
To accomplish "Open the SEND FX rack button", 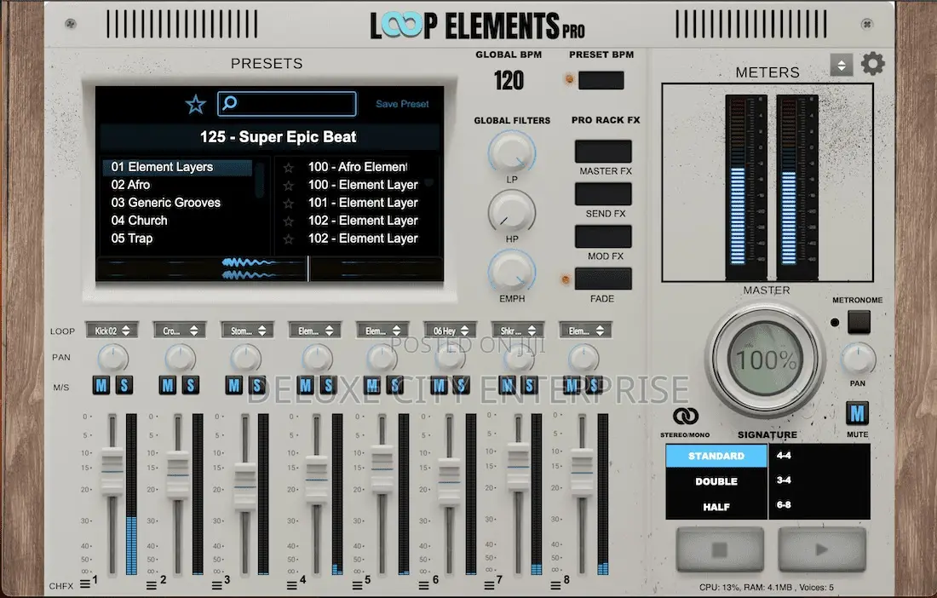I will [x=603, y=194].
